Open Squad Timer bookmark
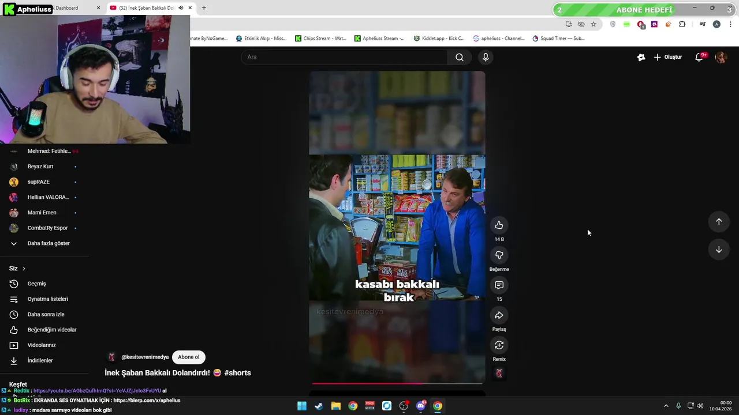Viewport: 739px width, 415px height. tap(558, 39)
